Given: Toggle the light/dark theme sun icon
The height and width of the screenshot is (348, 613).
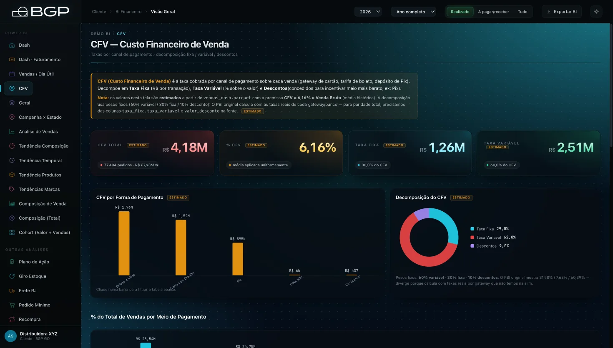Looking at the screenshot, I should pyautogui.click(x=596, y=12).
